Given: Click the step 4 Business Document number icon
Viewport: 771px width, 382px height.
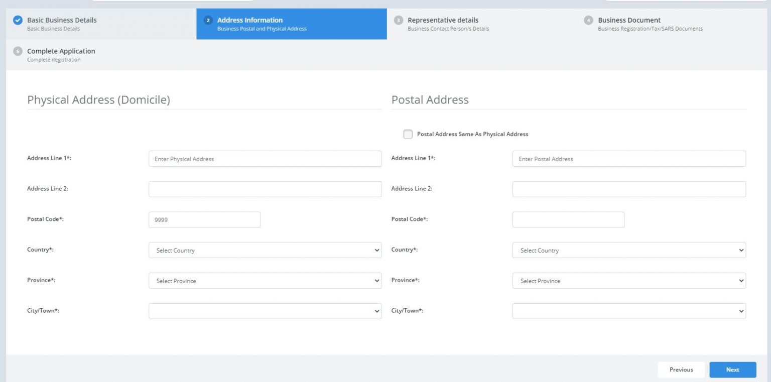Looking at the screenshot, I should 588,21.
